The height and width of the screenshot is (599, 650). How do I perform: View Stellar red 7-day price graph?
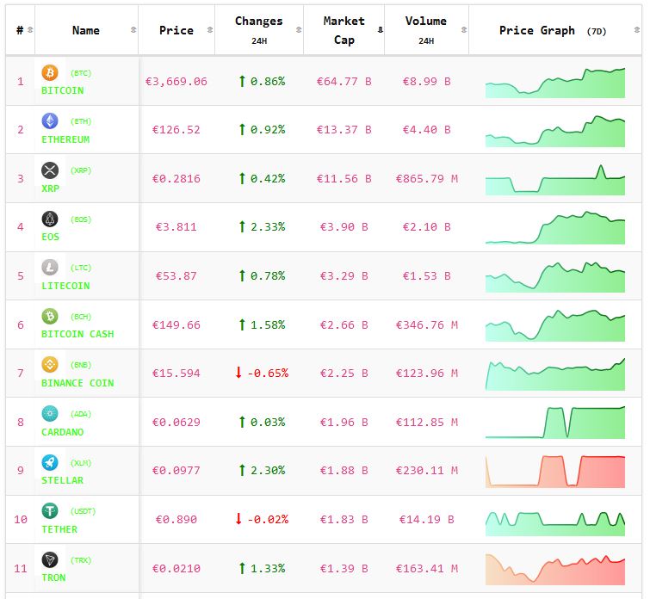555,472
